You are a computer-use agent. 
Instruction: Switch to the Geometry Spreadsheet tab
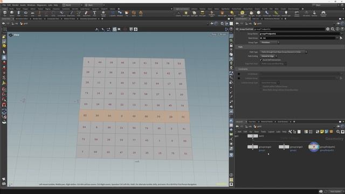tap(88, 19)
